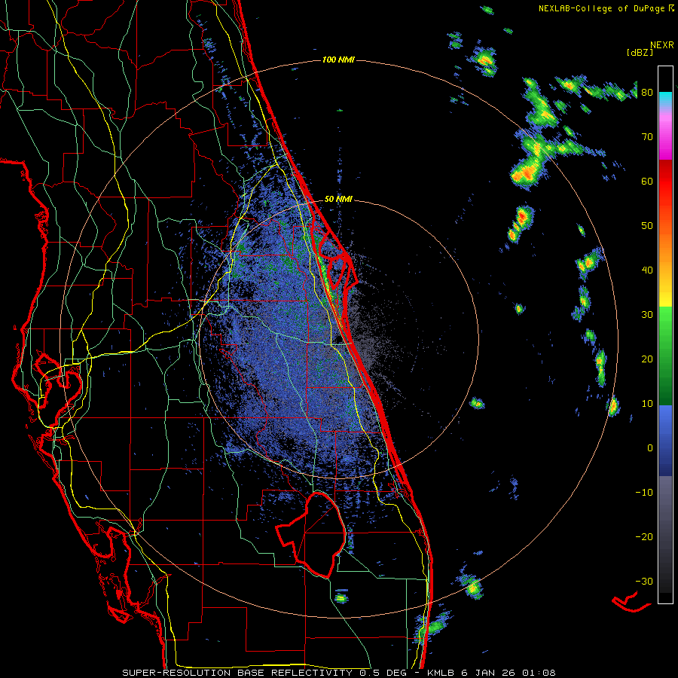Click the Lake Okeechobee outline on map
The image size is (678, 678).
[x=311, y=534]
